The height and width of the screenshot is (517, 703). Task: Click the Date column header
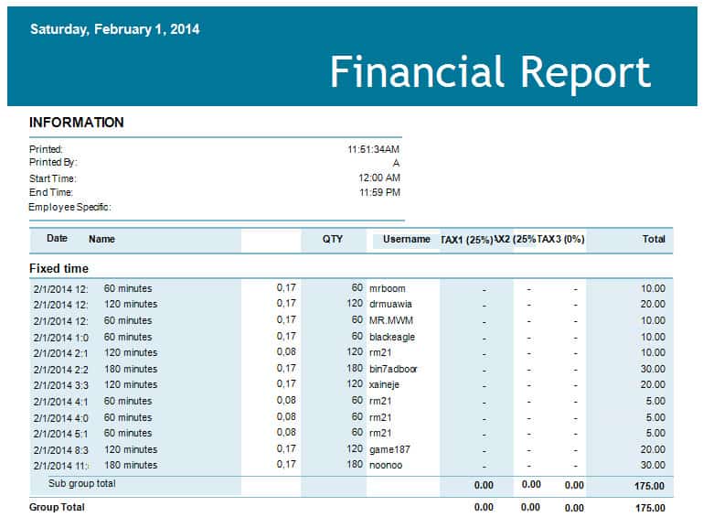tap(57, 238)
